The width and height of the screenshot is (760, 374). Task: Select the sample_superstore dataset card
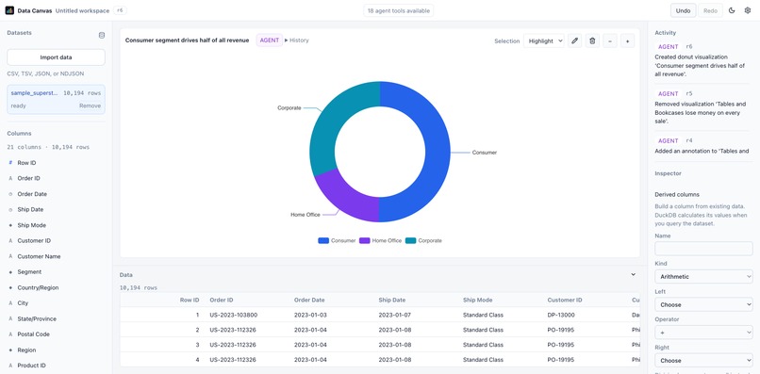(56, 99)
